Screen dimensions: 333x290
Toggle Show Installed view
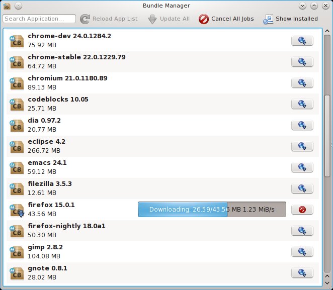pyautogui.click(x=291, y=19)
